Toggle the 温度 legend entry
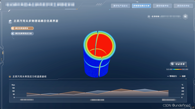This screenshot has width=195, height=109. pos(183,76)
